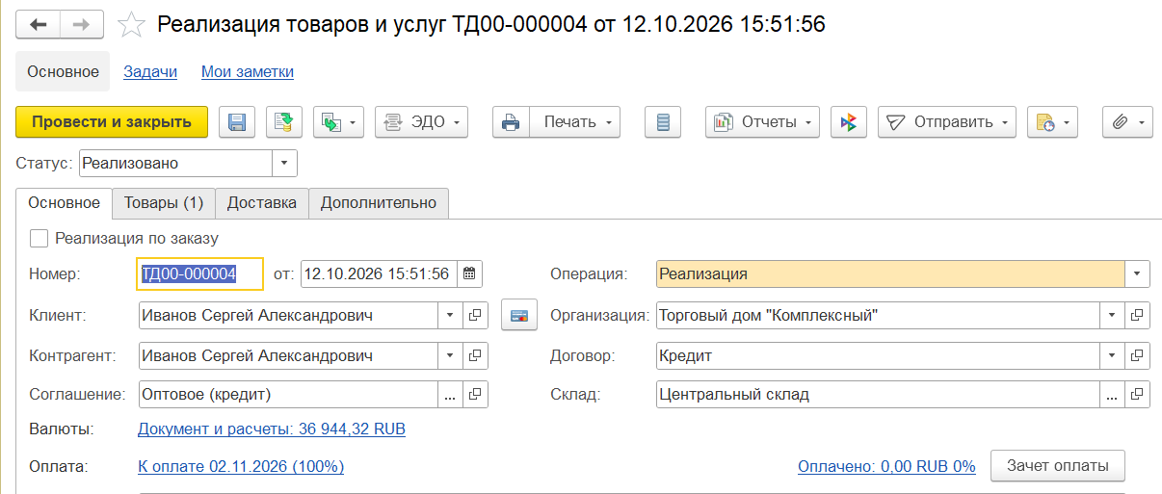
Task: Post the document using green arrow sheet icon
Action: tap(284, 122)
